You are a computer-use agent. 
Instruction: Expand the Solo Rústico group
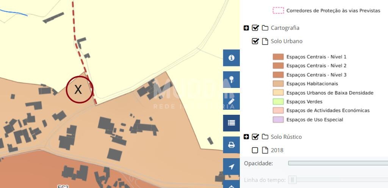pos(246,137)
